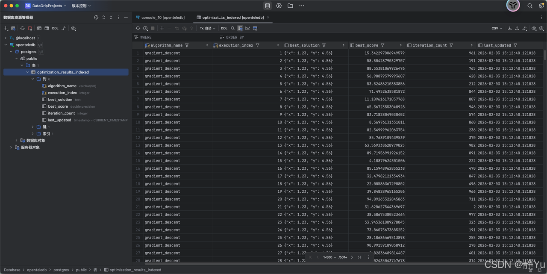This screenshot has width=547, height=274.
Task: Select the iteration_count column in tree
Action: (61, 113)
